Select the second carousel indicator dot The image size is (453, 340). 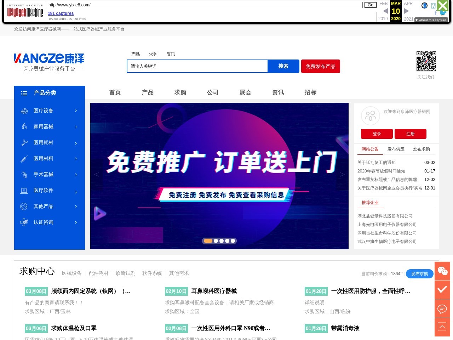tap(216, 241)
